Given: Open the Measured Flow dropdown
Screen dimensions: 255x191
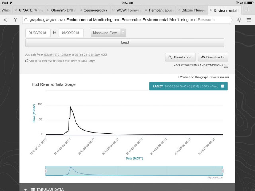Looking at the screenshot, I should click(108, 33).
